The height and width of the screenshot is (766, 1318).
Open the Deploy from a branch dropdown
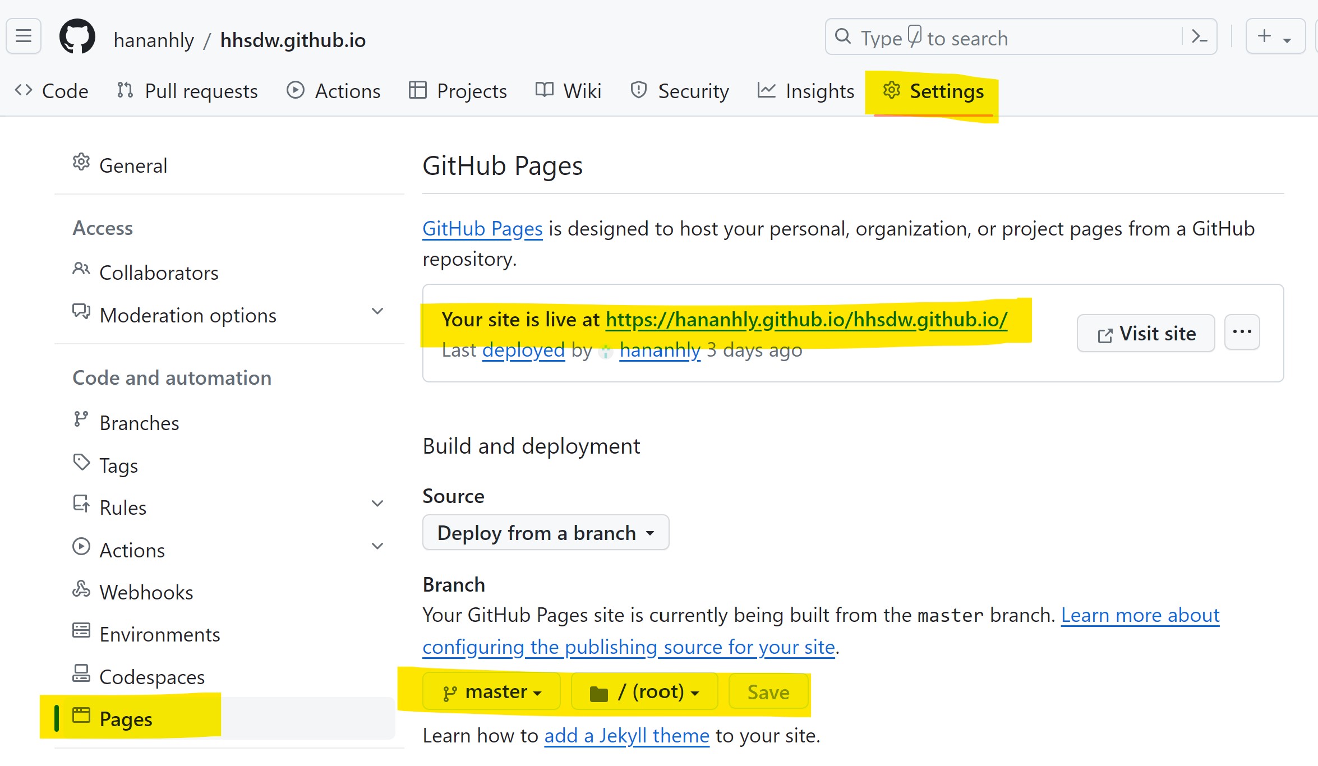tap(545, 532)
